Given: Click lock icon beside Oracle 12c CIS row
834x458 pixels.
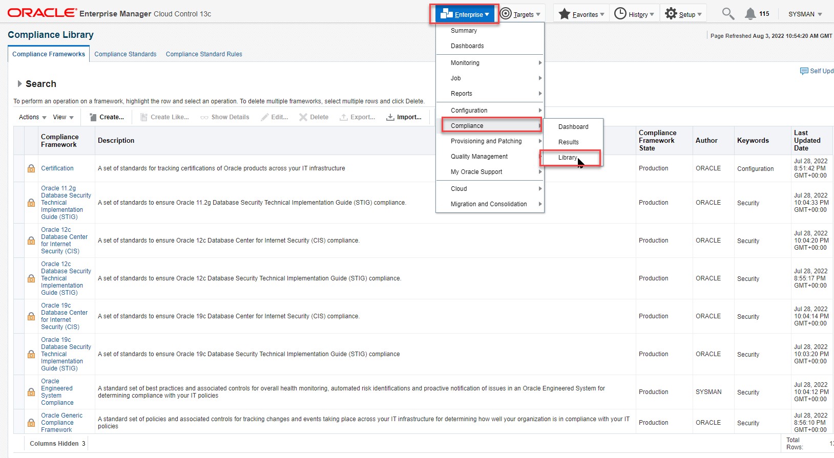Looking at the screenshot, I should tap(31, 241).
